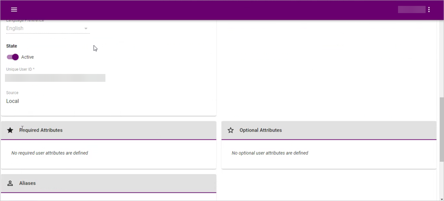Click the 'No optional user attributes are defined' message

(x=270, y=153)
